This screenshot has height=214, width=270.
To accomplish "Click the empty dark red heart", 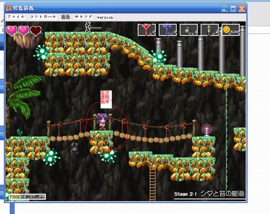I will pyautogui.click(x=36, y=31).
